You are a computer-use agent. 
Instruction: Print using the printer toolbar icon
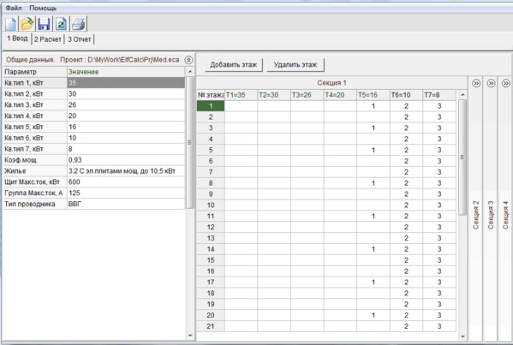pyautogui.click(x=79, y=24)
